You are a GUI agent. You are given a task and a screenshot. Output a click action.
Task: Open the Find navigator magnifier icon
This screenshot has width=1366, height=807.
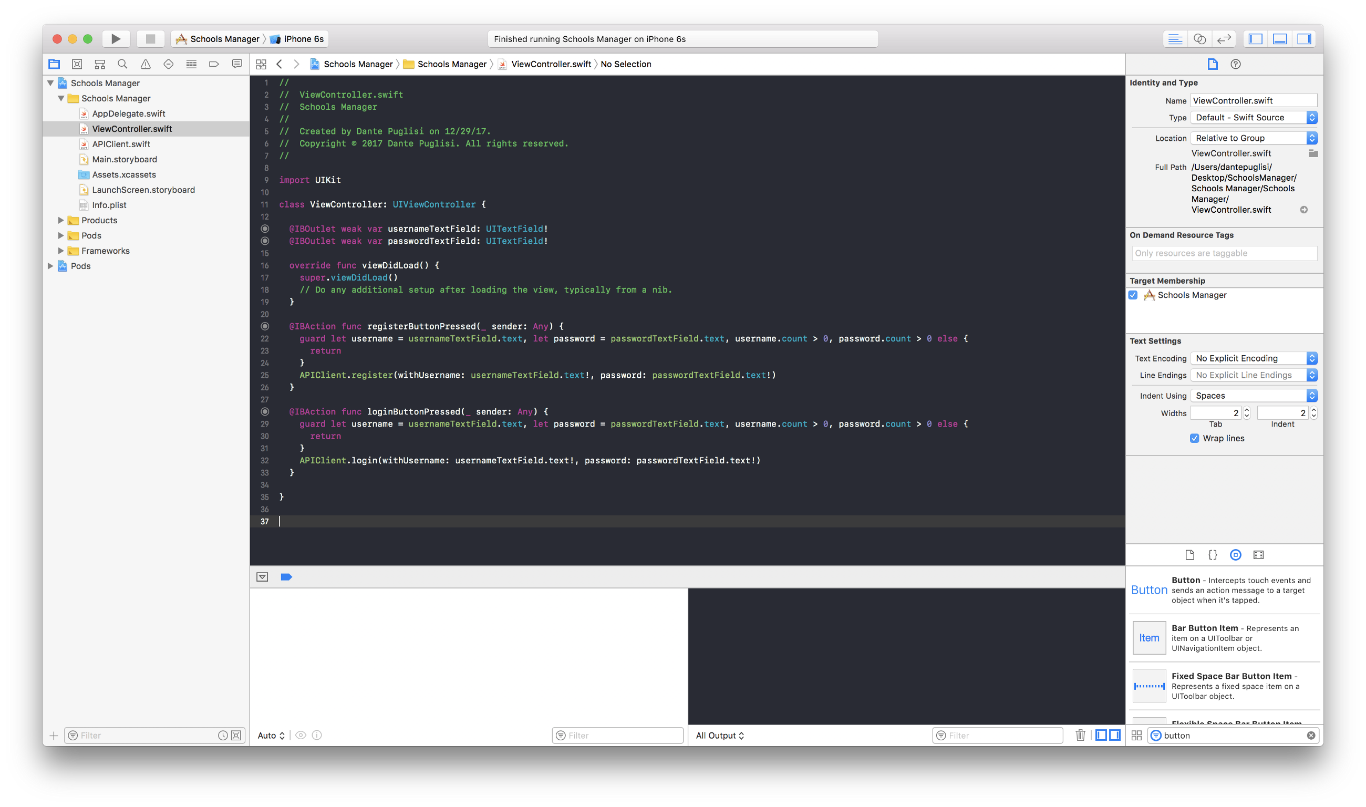click(122, 64)
